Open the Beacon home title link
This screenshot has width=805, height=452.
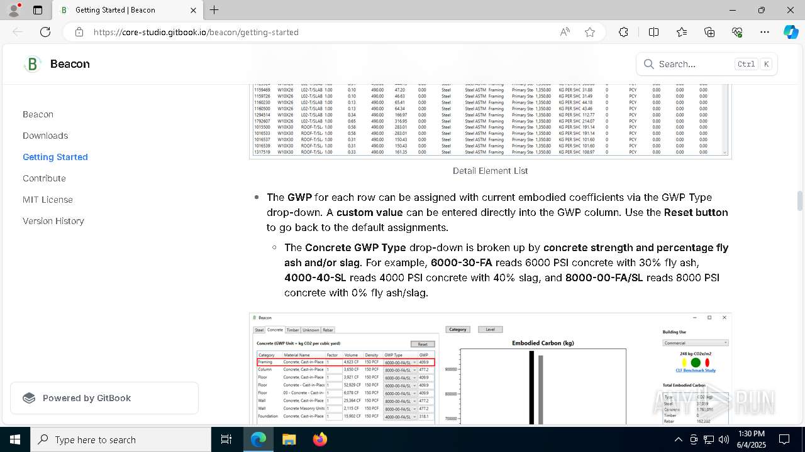70,64
